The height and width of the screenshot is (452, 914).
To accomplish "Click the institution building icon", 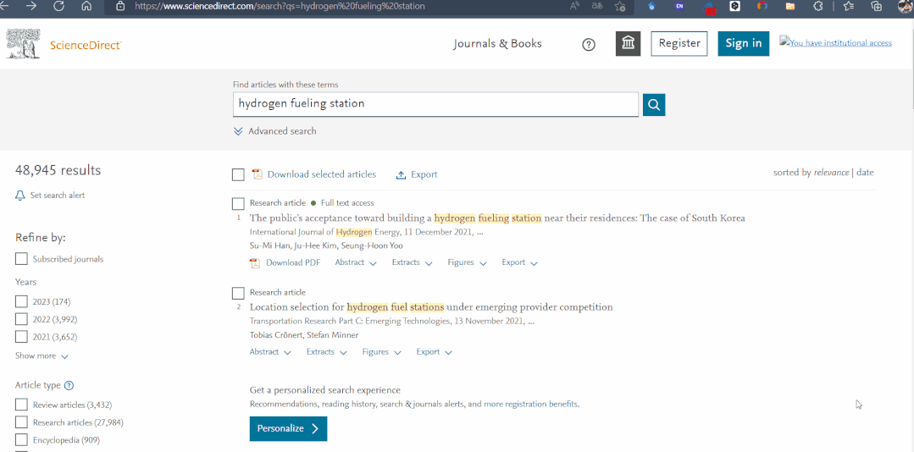I will [x=628, y=43].
